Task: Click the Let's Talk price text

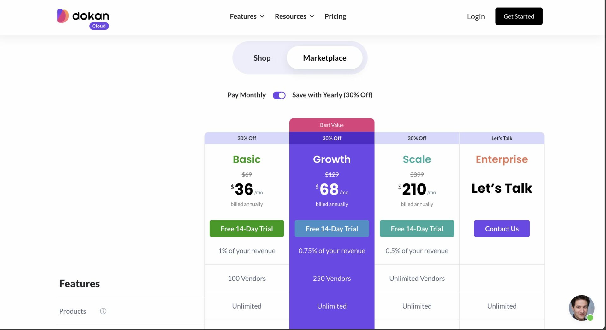Action: [x=502, y=188]
